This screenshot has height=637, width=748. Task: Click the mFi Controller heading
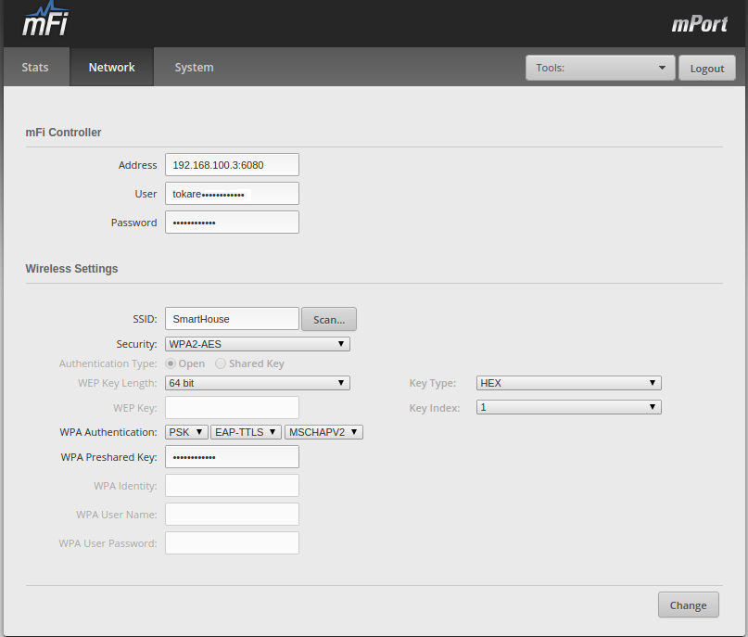pyautogui.click(x=63, y=133)
